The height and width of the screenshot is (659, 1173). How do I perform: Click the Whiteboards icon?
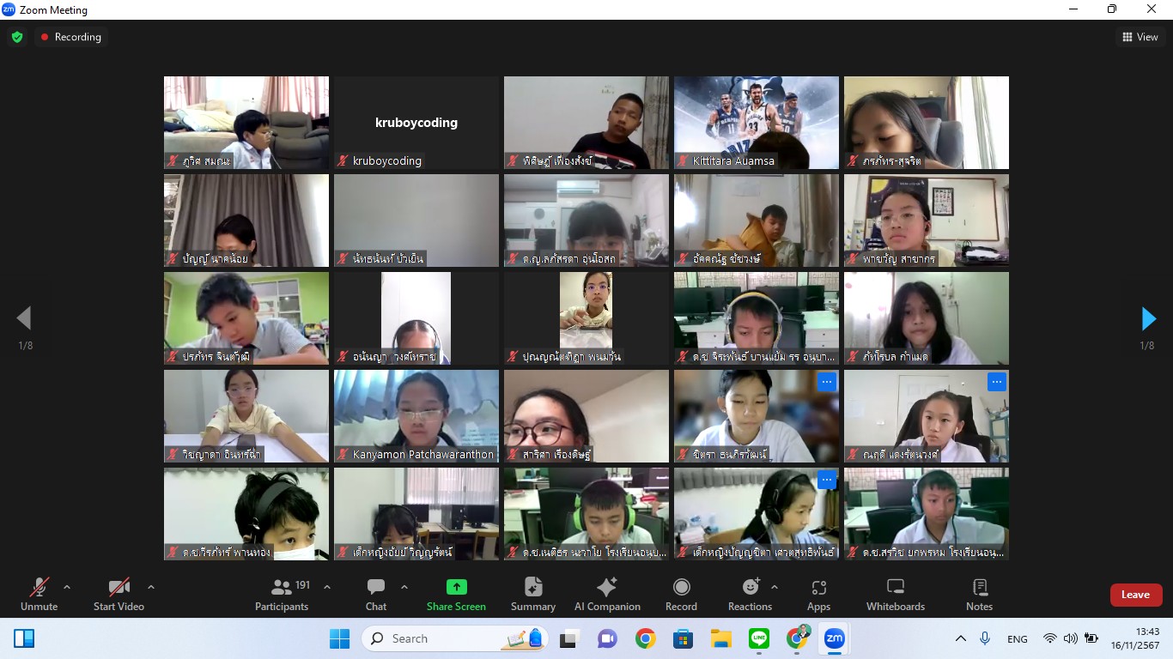pyautogui.click(x=895, y=594)
